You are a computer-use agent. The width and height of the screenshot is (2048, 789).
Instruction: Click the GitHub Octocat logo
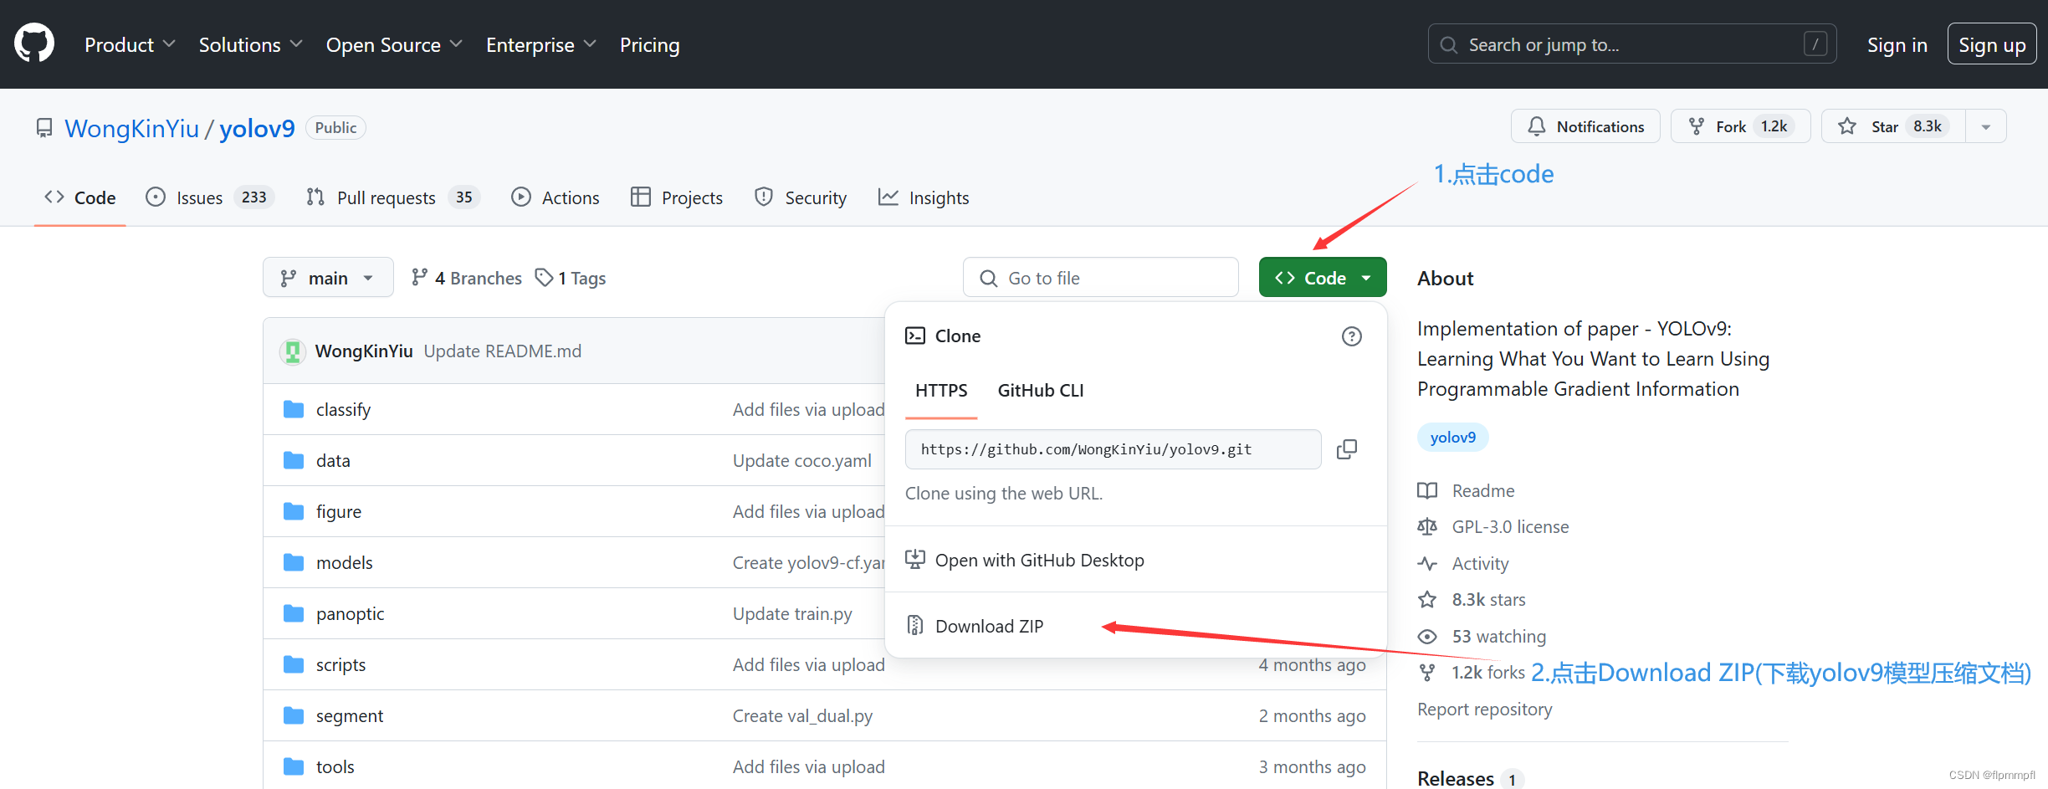pyautogui.click(x=34, y=44)
